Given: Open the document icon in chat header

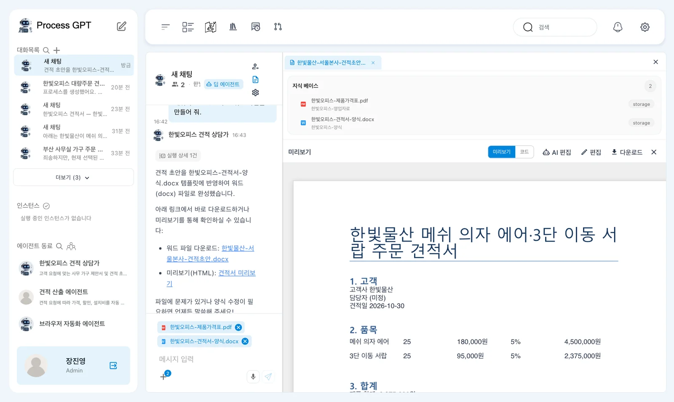Looking at the screenshot, I should pyautogui.click(x=255, y=79).
